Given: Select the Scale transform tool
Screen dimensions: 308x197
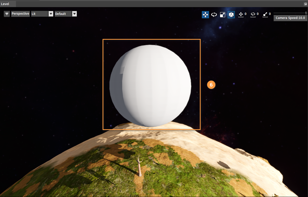Looking at the screenshot, I should tap(223, 15).
